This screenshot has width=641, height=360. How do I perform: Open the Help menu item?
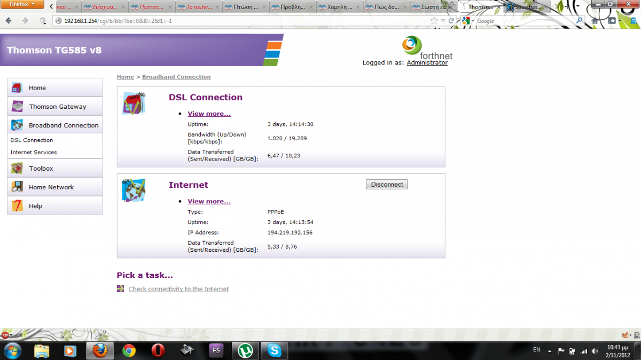tap(54, 206)
